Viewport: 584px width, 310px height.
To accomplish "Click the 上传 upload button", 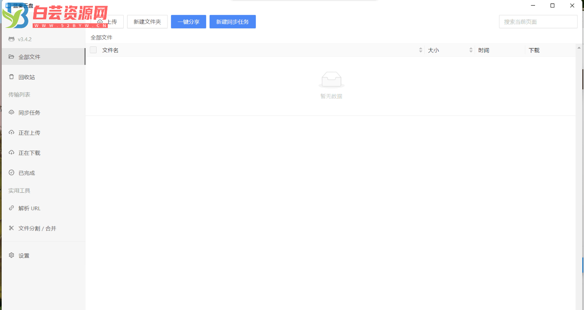I will (106, 22).
